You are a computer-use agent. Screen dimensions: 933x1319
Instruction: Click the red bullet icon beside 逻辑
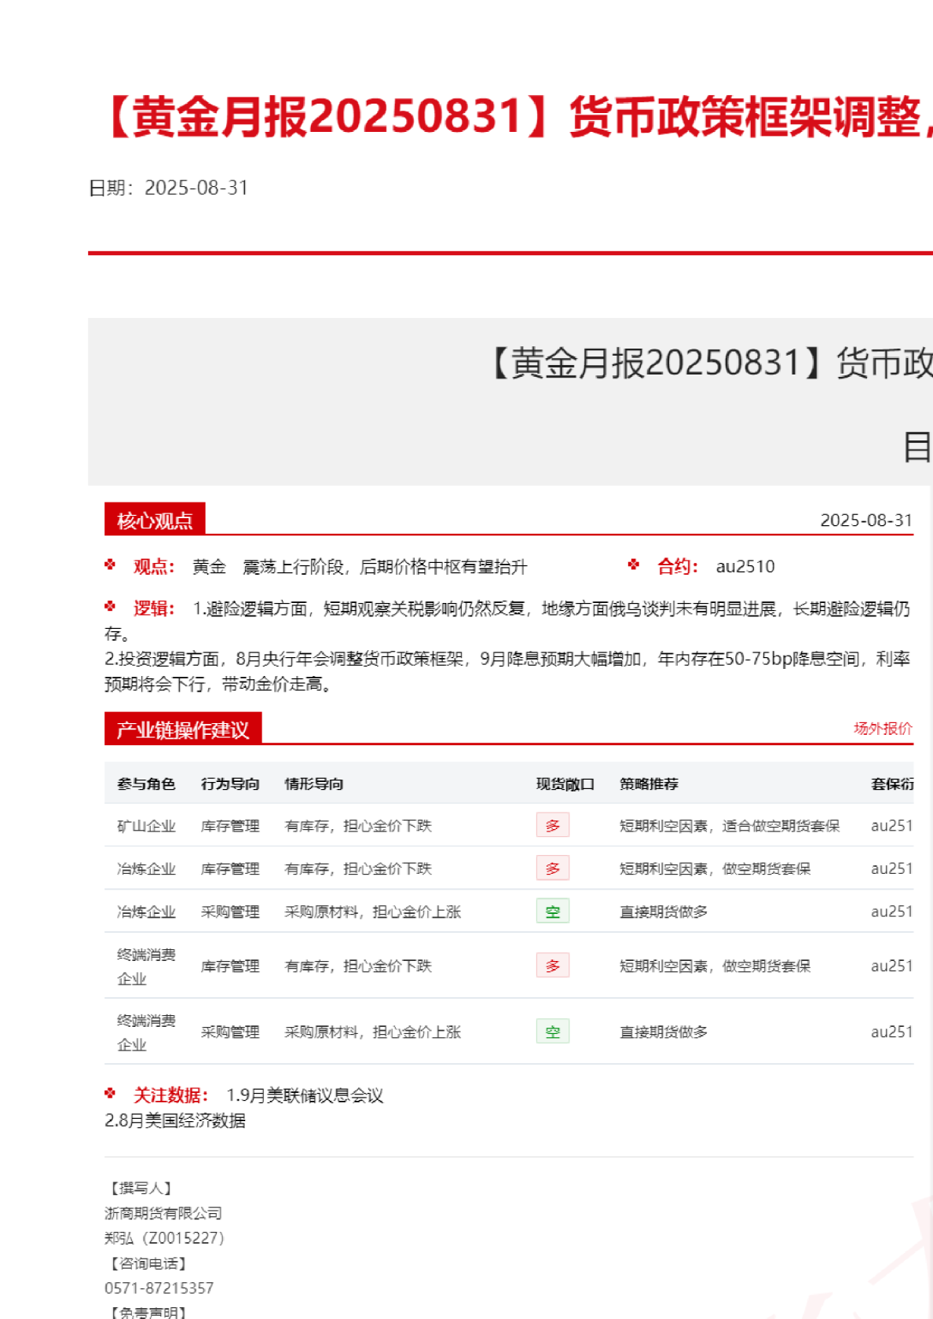coord(110,606)
